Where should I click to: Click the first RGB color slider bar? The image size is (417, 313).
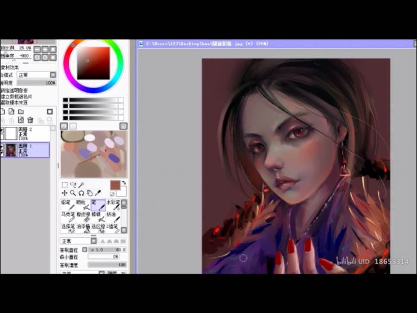point(93,100)
